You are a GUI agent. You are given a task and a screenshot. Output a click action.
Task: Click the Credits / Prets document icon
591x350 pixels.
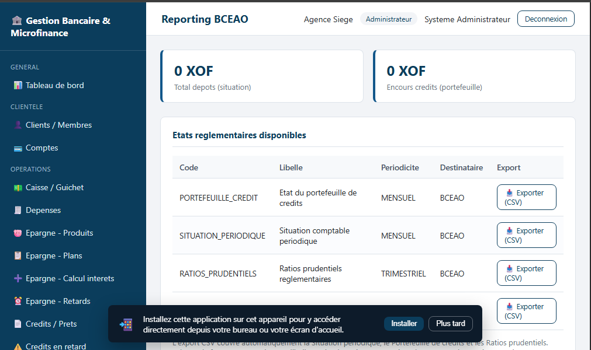coord(18,324)
